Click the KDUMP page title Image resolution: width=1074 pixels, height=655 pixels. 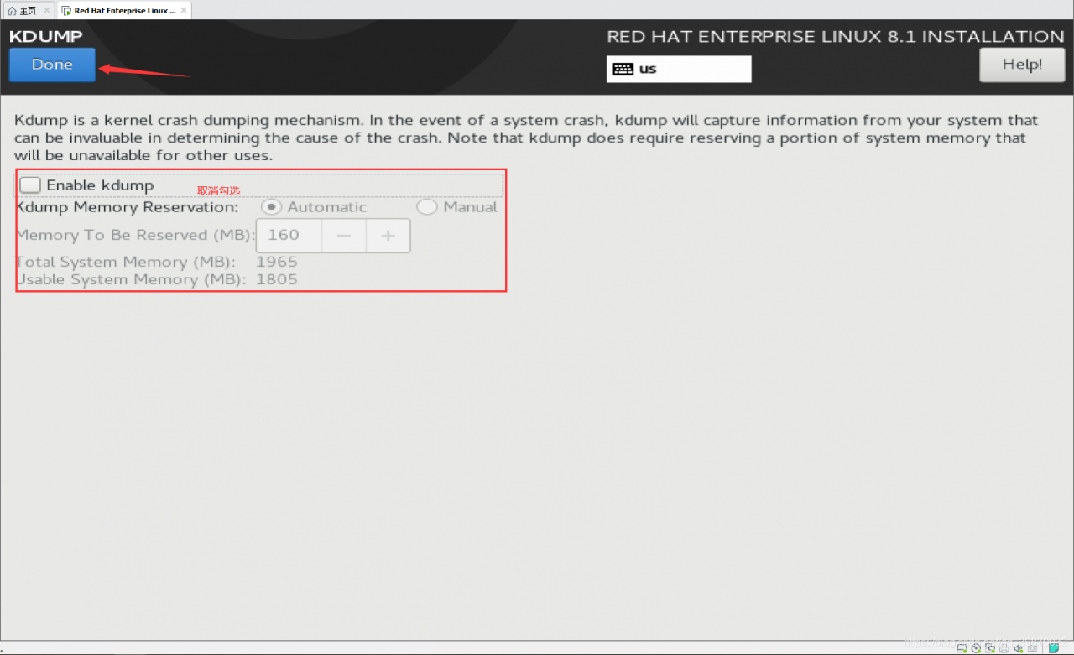(x=46, y=37)
